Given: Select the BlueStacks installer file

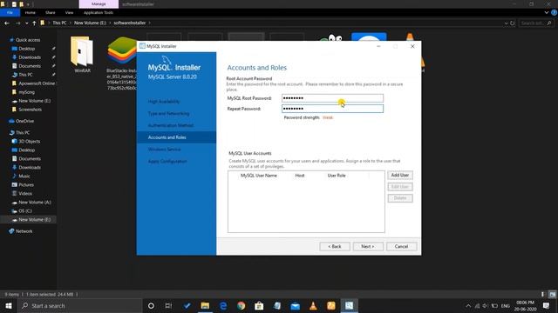Looking at the screenshot, I should (x=121, y=63).
